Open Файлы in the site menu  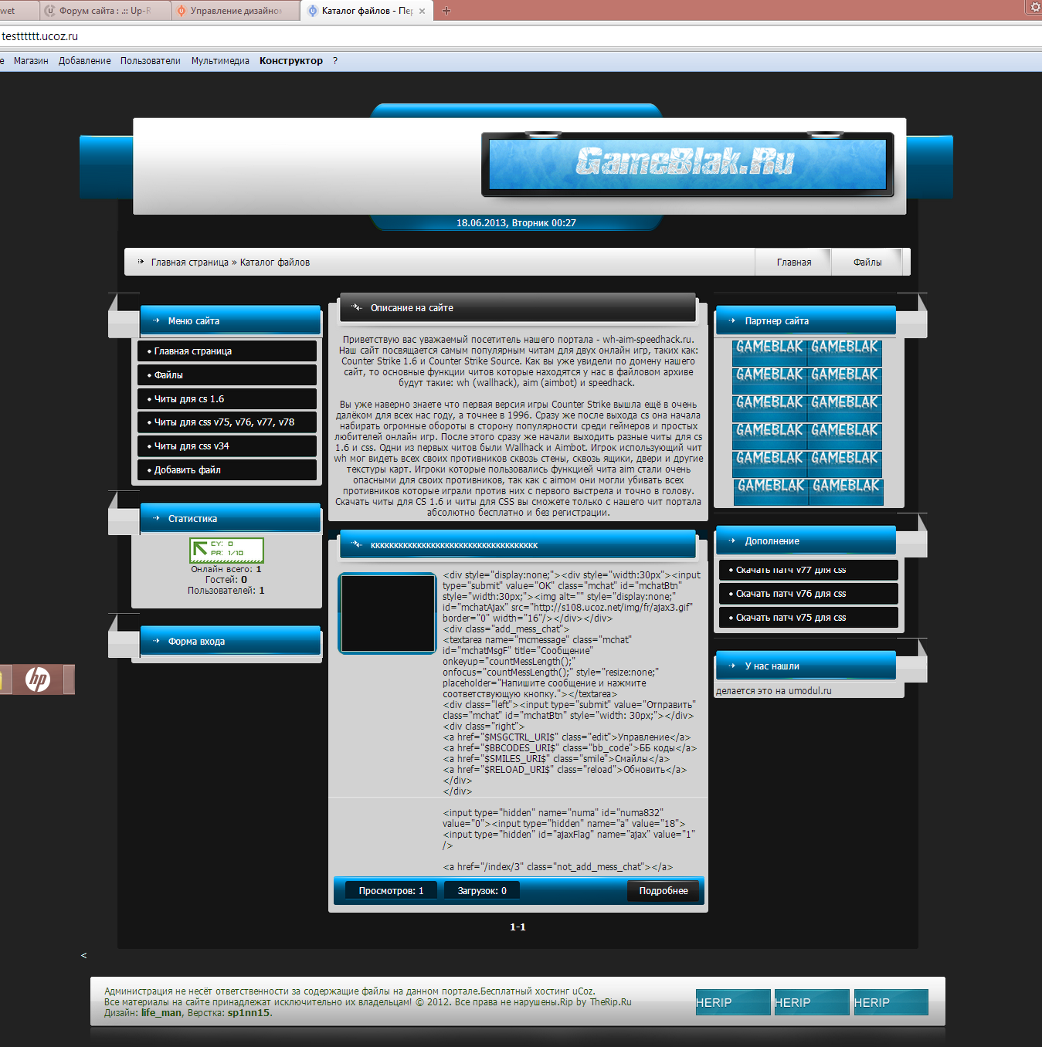point(227,375)
